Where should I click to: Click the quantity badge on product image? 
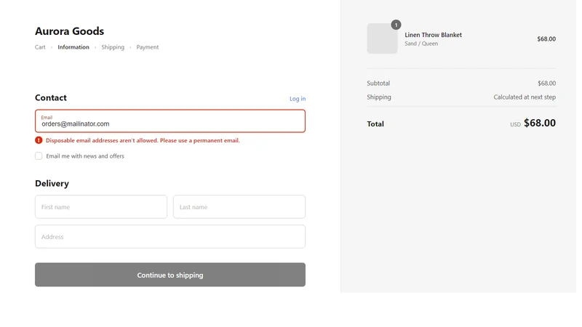(x=396, y=25)
